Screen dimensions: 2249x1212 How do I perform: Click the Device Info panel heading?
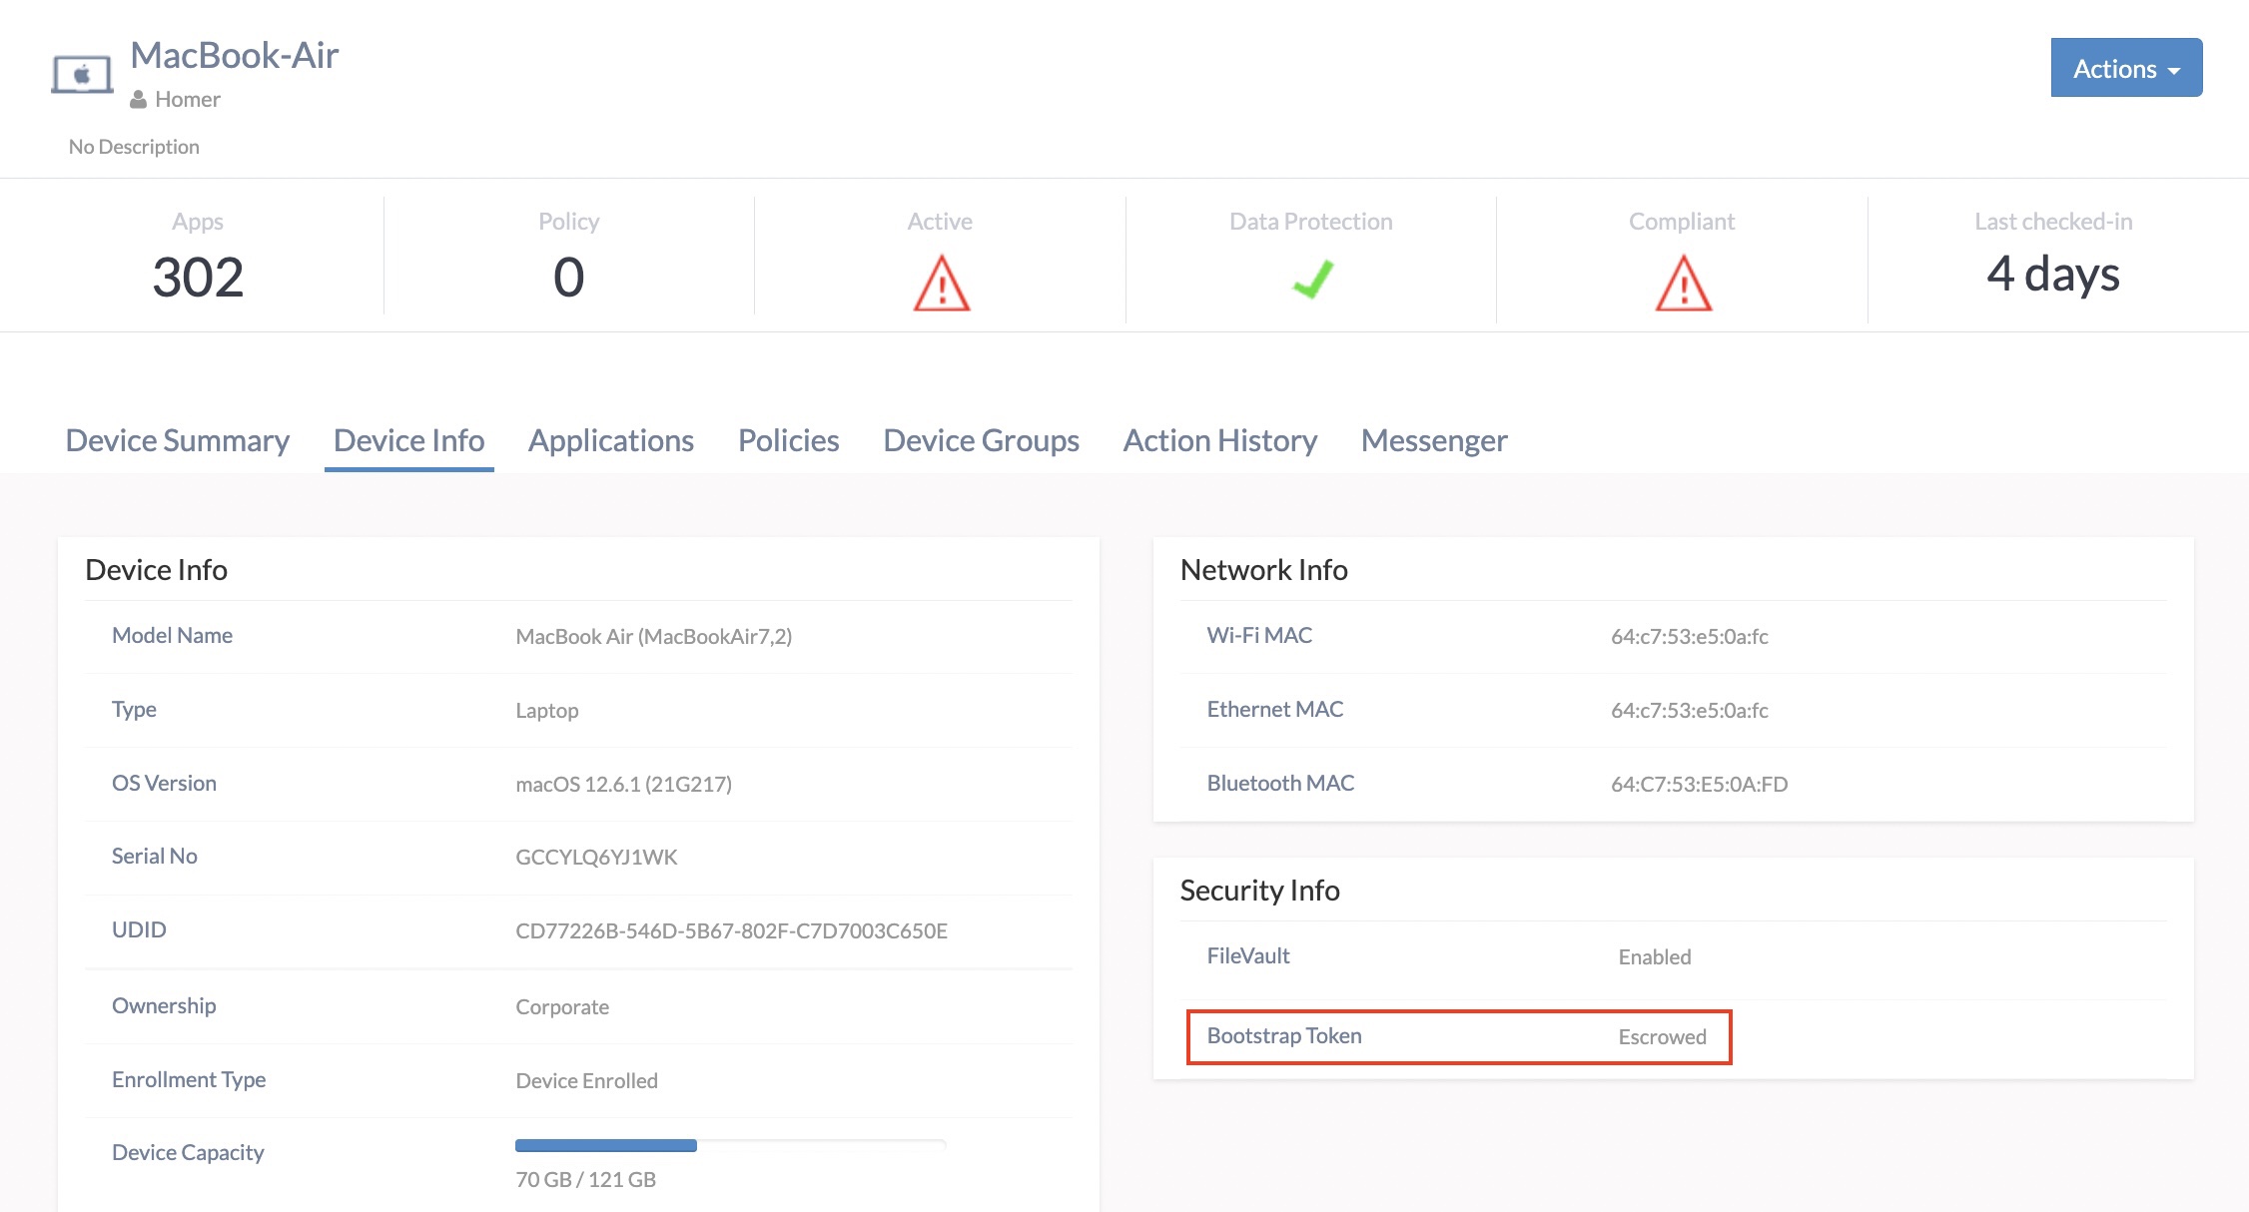(x=157, y=570)
